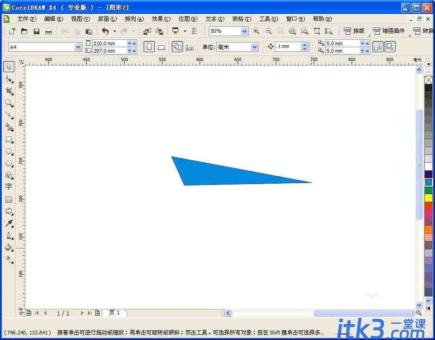Open the units 毫米 dropdown

255,47
